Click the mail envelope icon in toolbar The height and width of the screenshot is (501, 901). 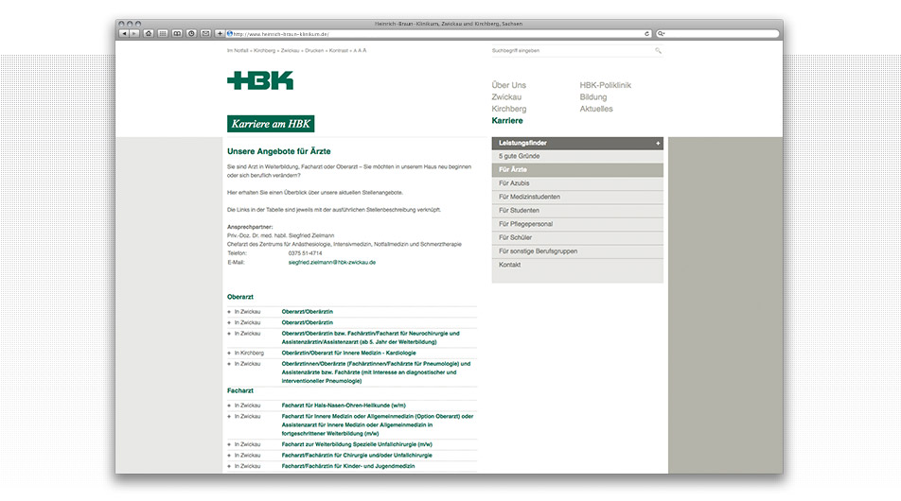[x=205, y=33]
